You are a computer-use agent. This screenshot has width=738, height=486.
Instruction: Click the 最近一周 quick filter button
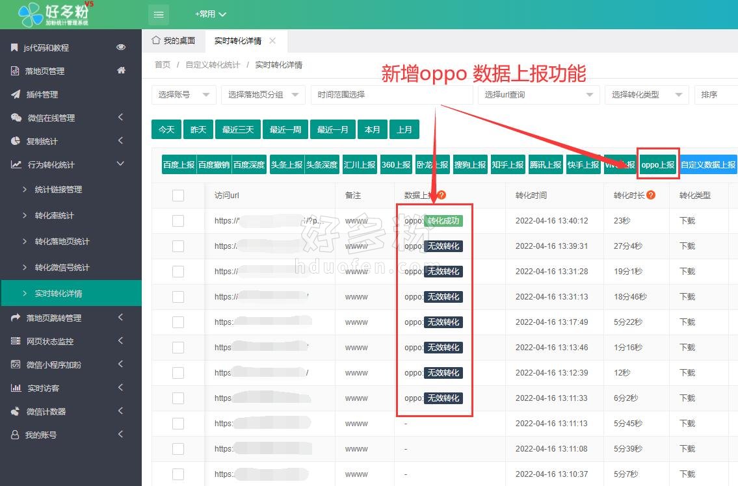click(285, 129)
